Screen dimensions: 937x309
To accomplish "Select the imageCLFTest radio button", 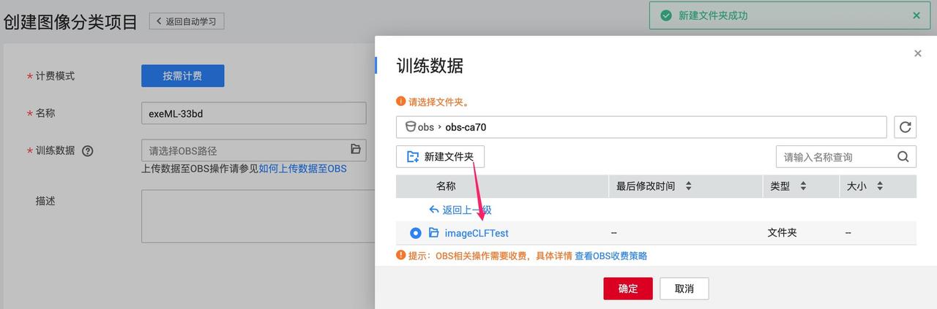I will pos(416,233).
